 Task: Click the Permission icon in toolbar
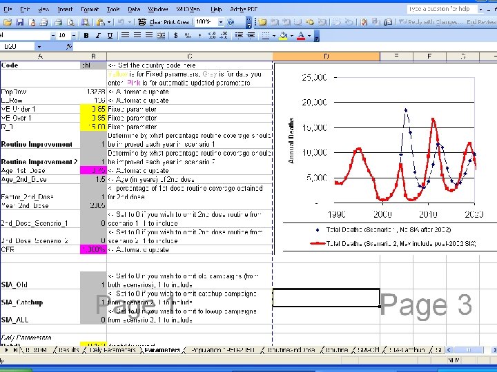32,22
